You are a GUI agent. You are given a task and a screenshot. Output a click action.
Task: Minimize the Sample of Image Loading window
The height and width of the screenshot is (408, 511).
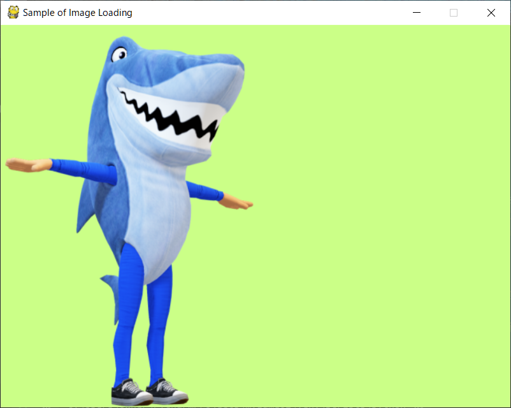417,13
